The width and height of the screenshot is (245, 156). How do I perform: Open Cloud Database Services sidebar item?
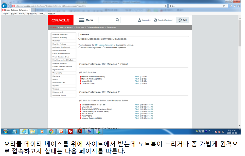point(63,54)
